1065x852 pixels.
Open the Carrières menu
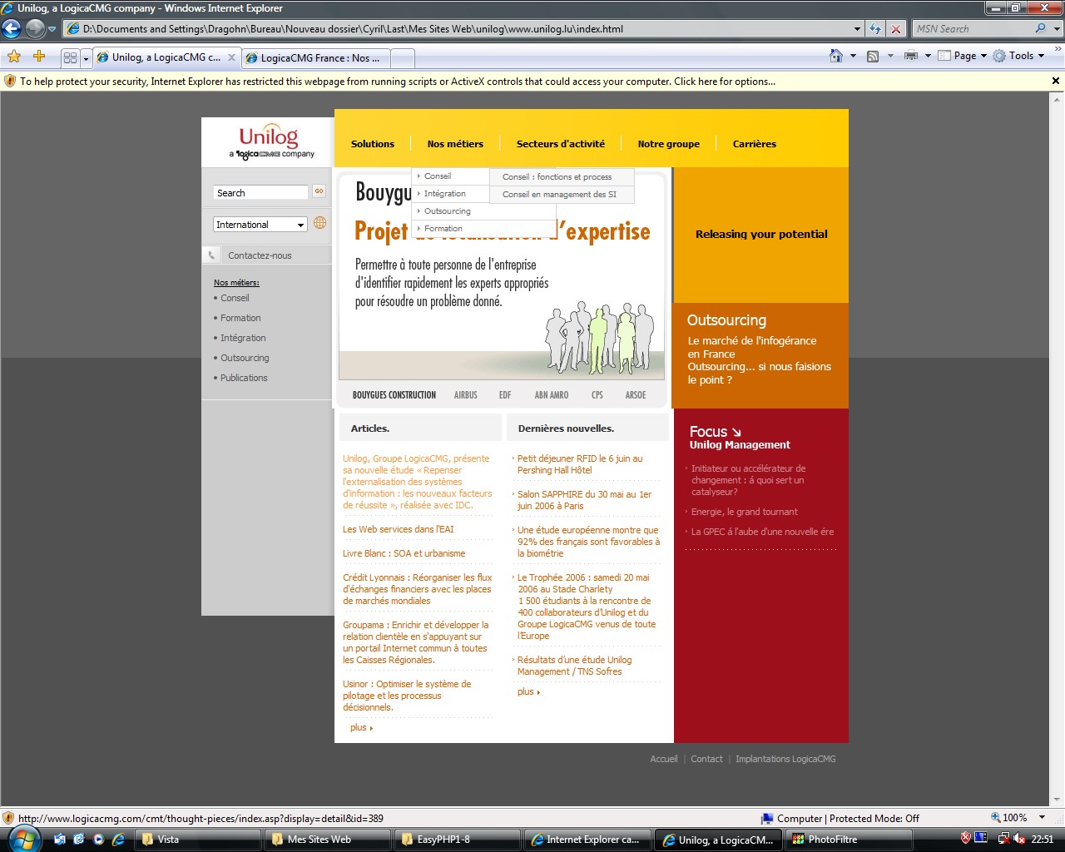755,144
